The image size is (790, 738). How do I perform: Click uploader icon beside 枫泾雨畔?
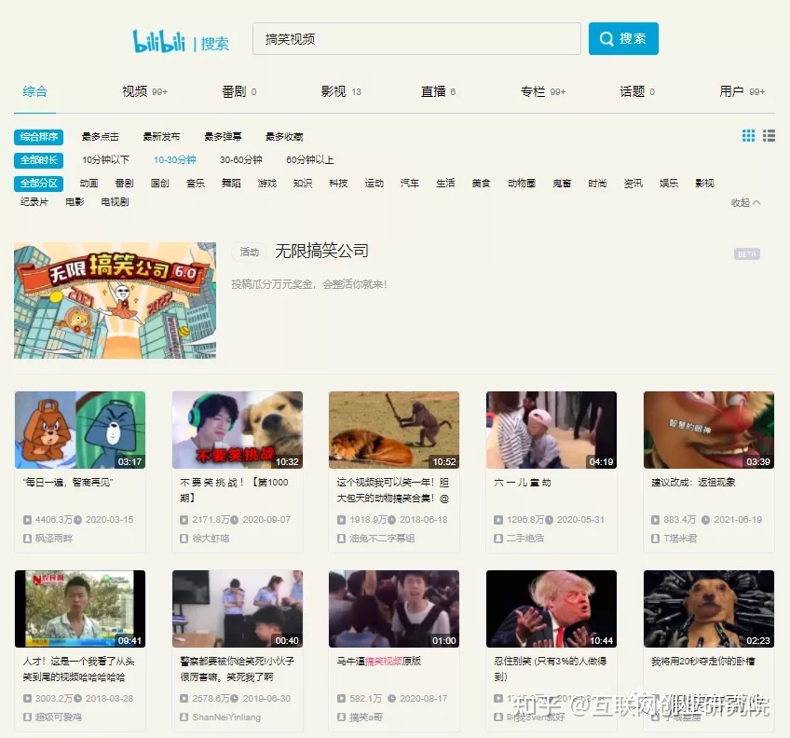pos(27,538)
